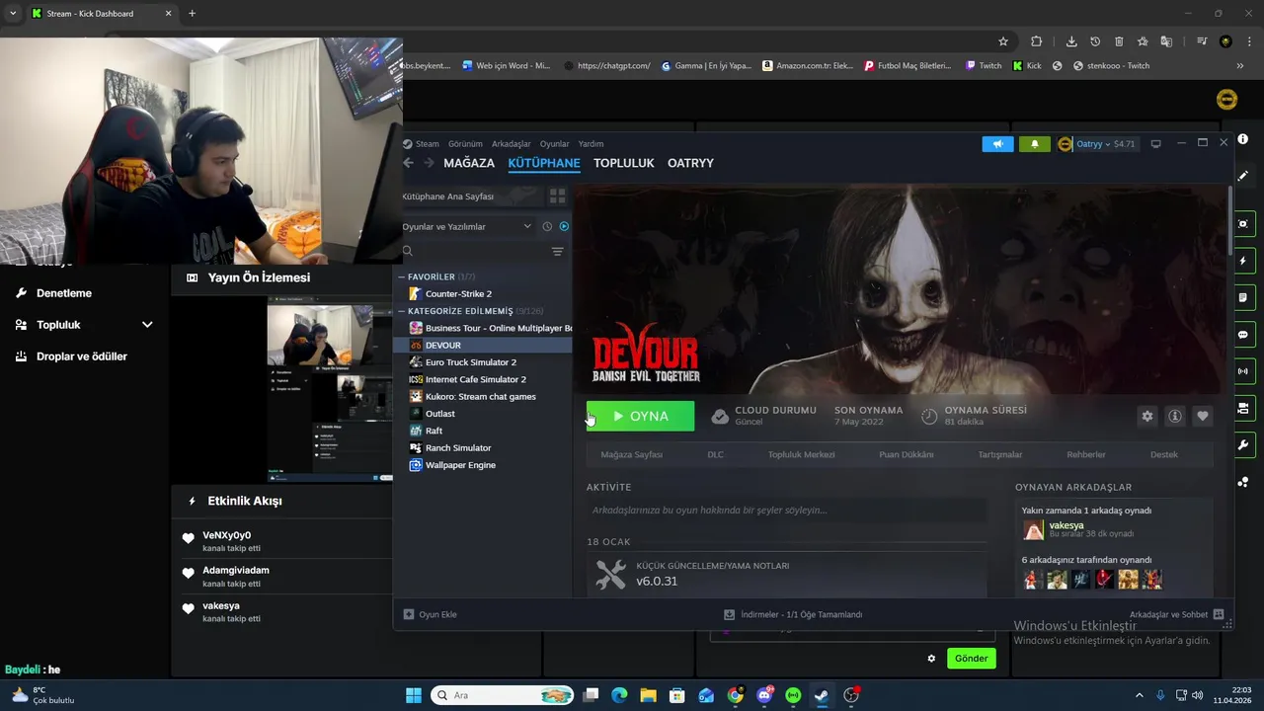Go forward using Steam's forward arrow
Screen dimensions: 1264x711
429,163
